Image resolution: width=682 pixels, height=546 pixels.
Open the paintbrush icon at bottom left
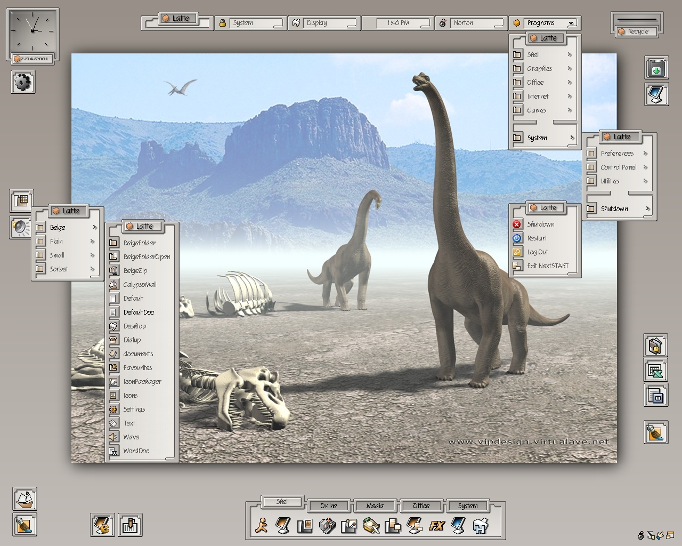click(x=25, y=525)
